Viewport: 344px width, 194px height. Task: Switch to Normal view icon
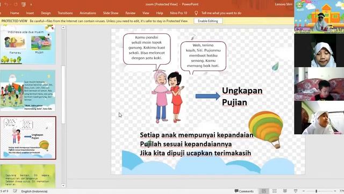click(264, 191)
